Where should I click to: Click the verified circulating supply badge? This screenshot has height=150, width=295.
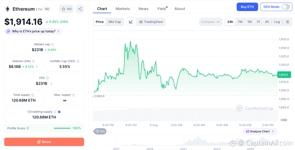coord(59,112)
